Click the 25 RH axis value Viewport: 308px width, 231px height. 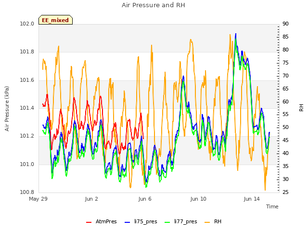coord(285,192)
